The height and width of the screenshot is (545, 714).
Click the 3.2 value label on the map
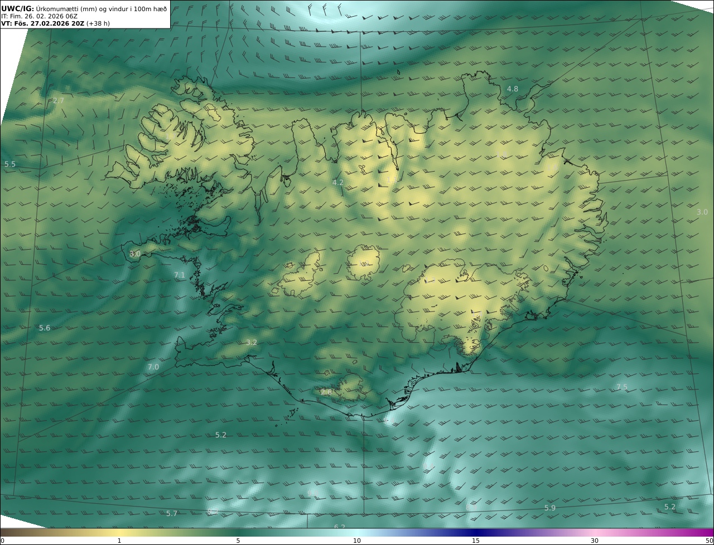tap(252, 343)
